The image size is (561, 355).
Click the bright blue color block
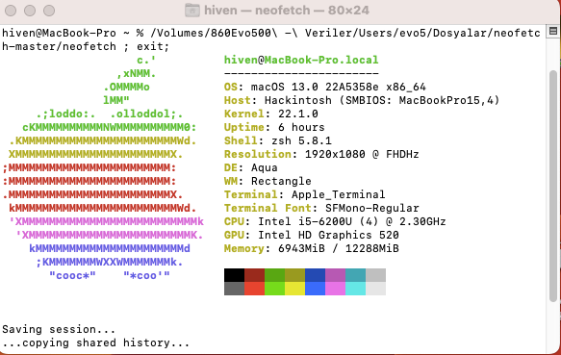[x=316, y=289]
